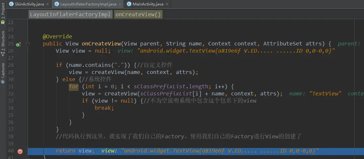364x159 pixels.
Task: Click the else keyword on line 30
Action: click(x=69, y=79)
